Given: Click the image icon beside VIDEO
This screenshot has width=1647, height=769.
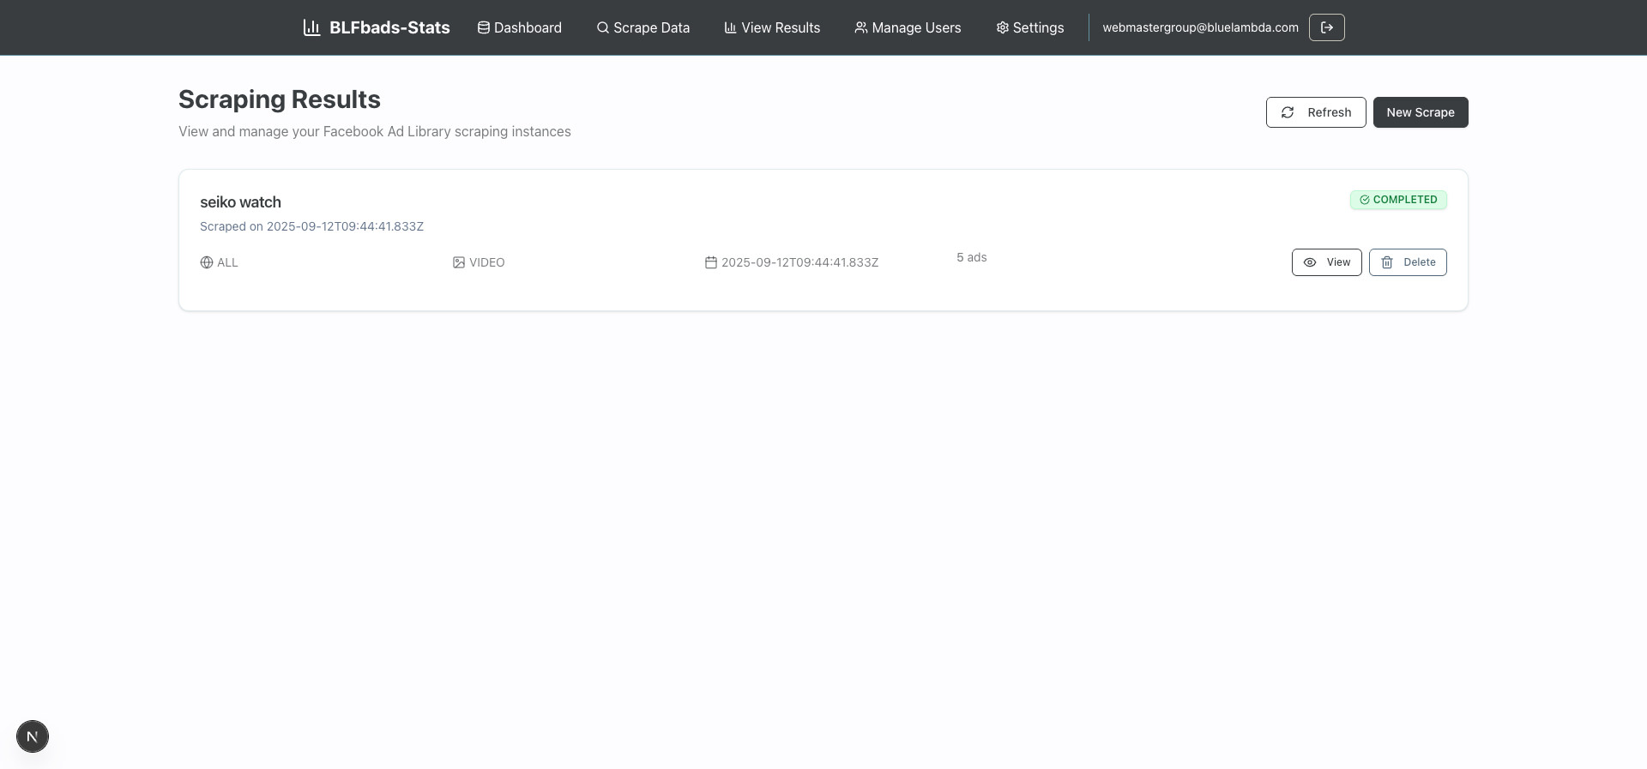Looking at the screenshot, I should (x=459, y=262).
